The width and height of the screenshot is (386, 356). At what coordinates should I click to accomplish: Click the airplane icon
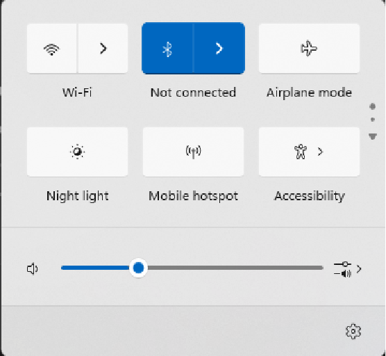pyautogui.click(x=309, y=48)
